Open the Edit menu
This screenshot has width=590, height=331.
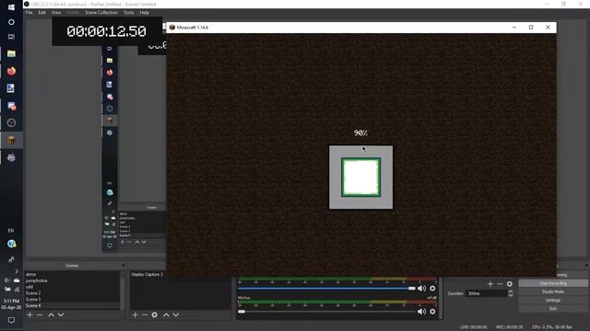pos(41,12)
